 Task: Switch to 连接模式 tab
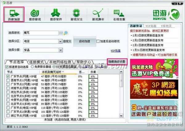click(37, 62)
